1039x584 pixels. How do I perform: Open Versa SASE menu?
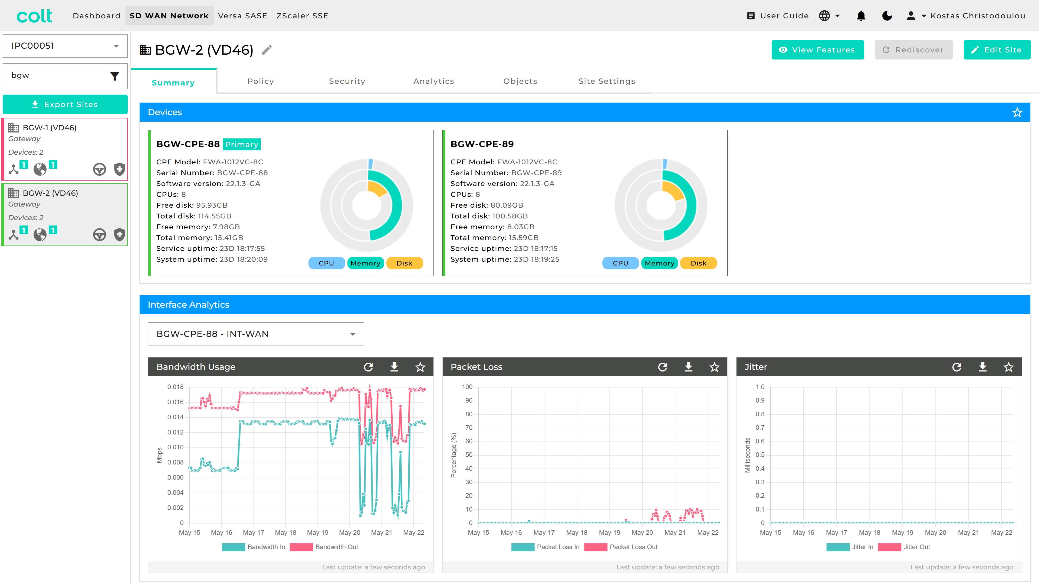(242, 16)
